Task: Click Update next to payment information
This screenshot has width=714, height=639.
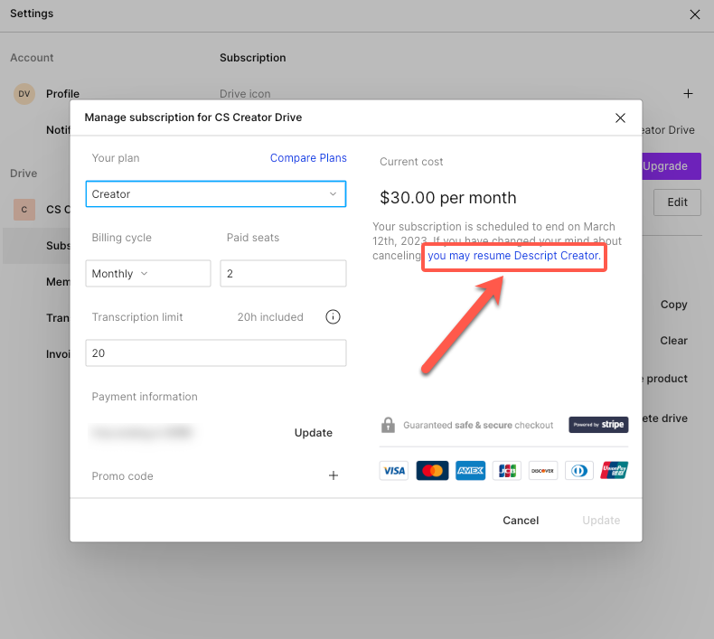Action: point(314,433)
